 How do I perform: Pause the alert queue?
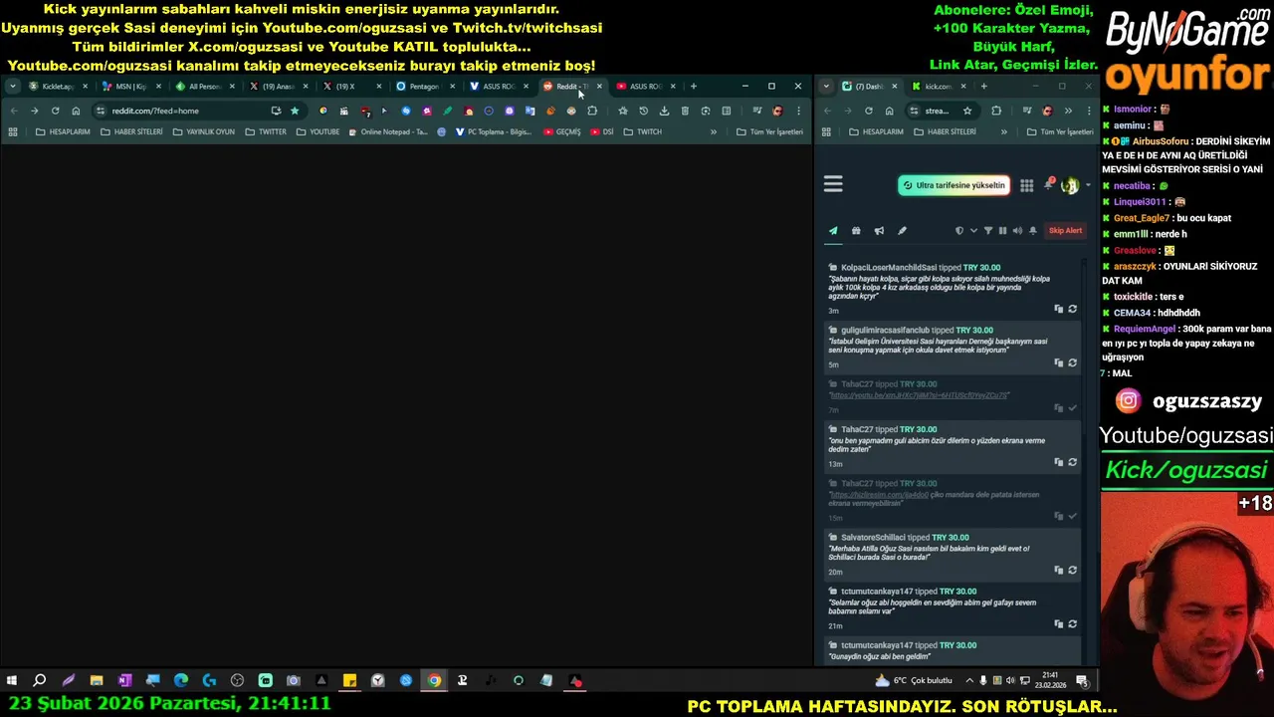[x=1002, y=231]
